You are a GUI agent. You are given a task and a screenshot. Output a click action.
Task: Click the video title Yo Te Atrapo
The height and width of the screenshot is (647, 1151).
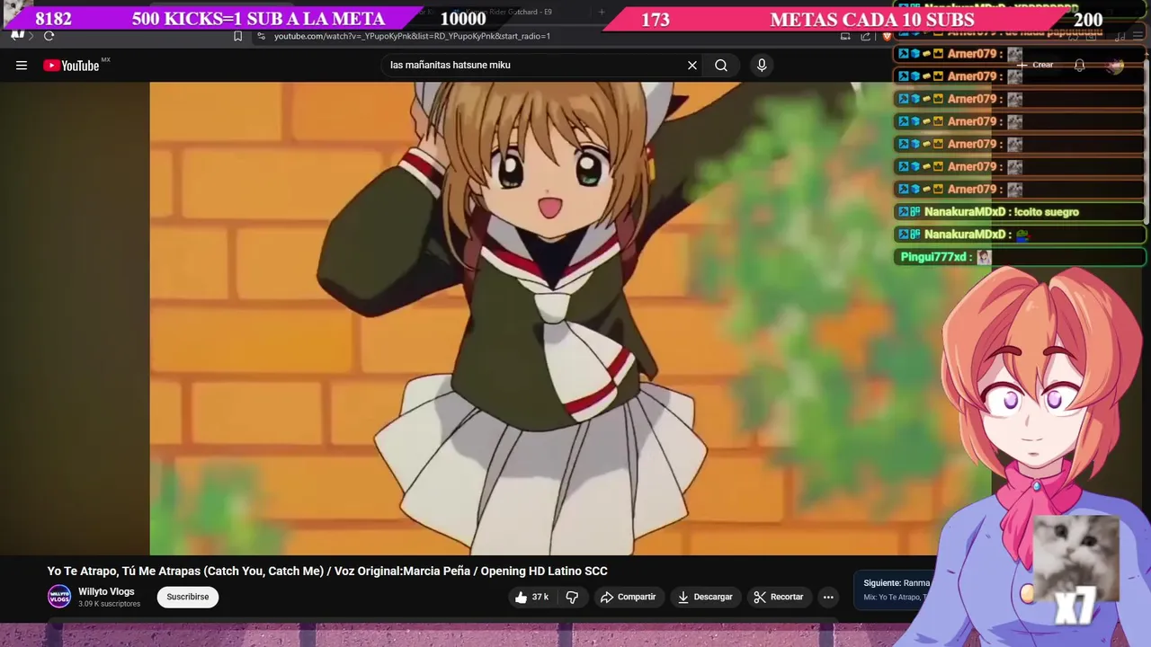click(327, 571)
